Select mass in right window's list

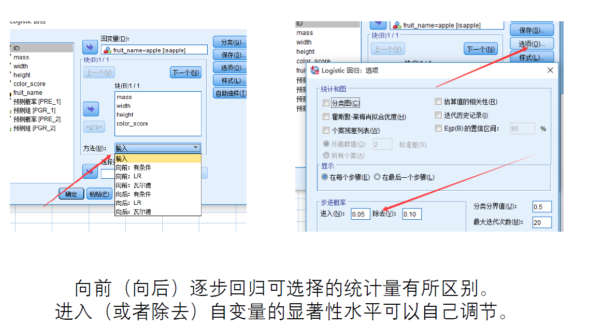click(x=305, y=33)
